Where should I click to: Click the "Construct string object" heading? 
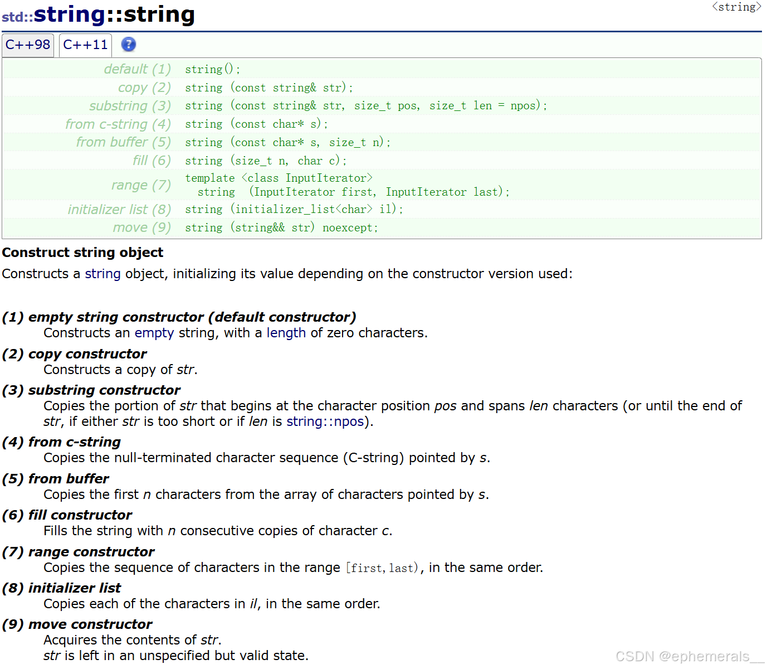click(x=82, y=252)
